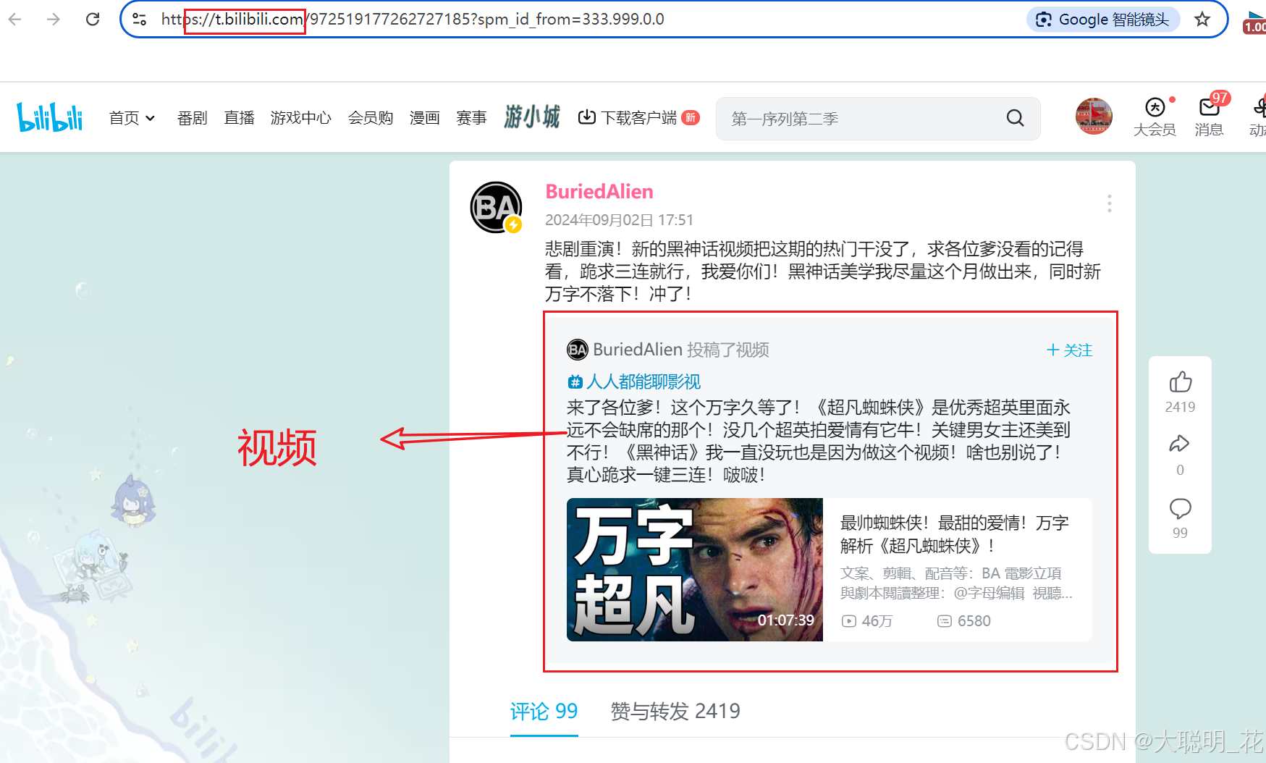Click the browser forward arrow
This screenshot has height=763, width=1266.
click(54, 19)
